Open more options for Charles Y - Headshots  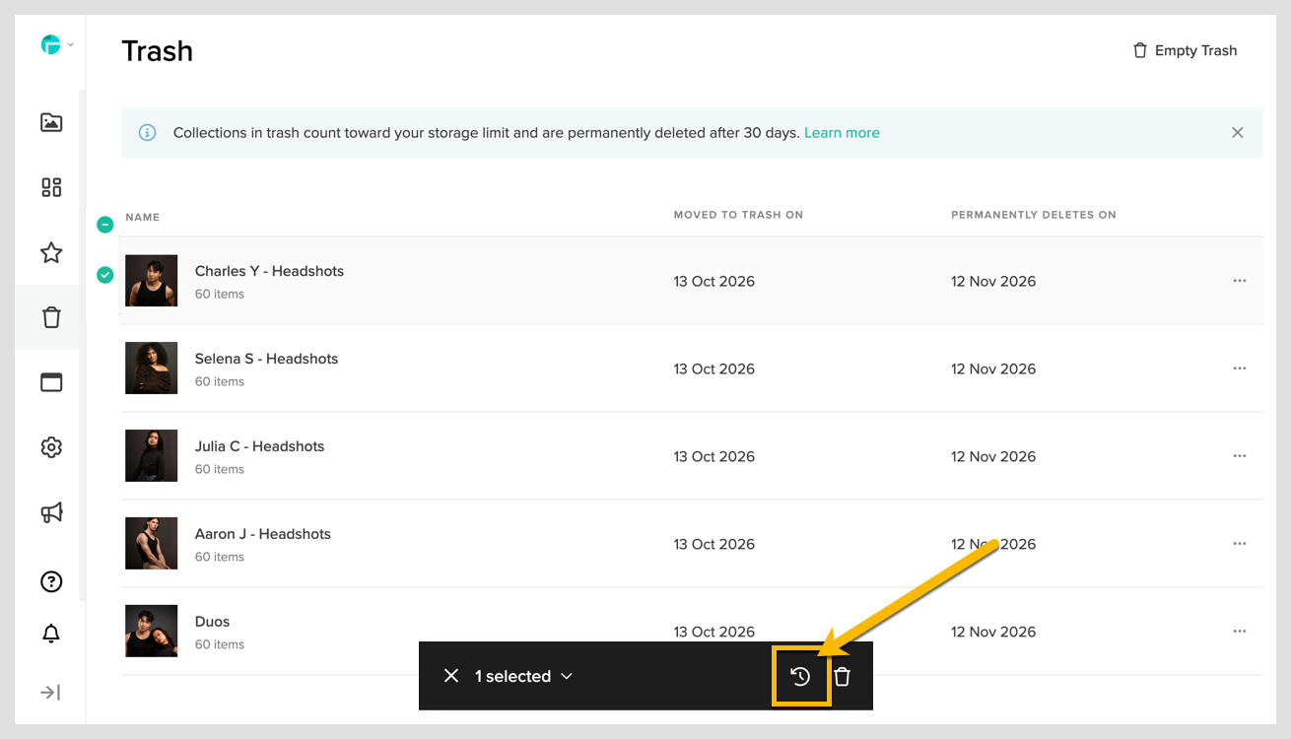coord(1240,281)
